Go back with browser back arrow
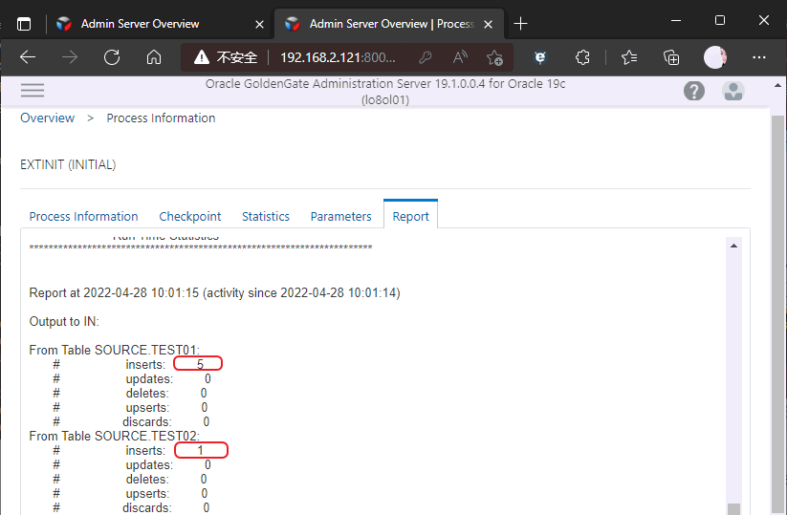Screen dimensions: 787x515 point(28,57)
